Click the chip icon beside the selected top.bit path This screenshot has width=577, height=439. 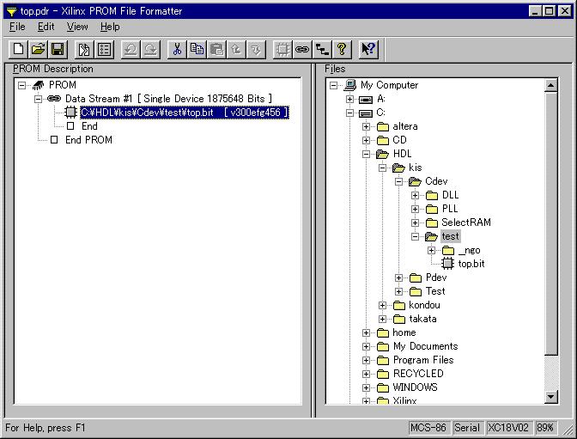tap(70, 113)
